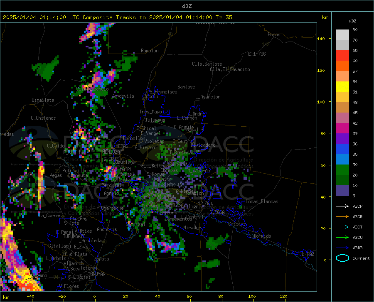Screen dimensions: 374x302
Task: Select the red 60 dBZ color swatch
Action: click(342, 56)
